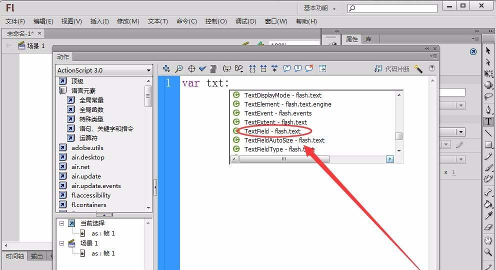496x270 pixels.
Task: Click the Auto format icon
Action: pyautogui.click(x=213, y=69)
